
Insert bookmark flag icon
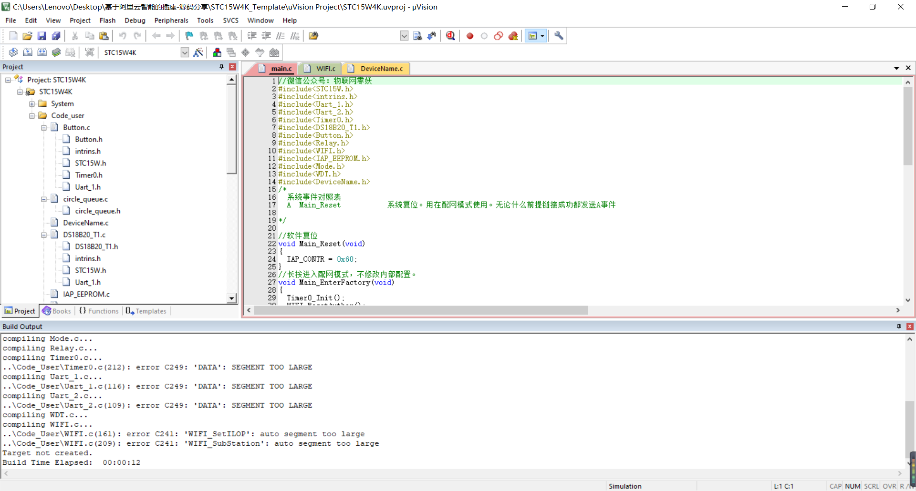(189, 36)
